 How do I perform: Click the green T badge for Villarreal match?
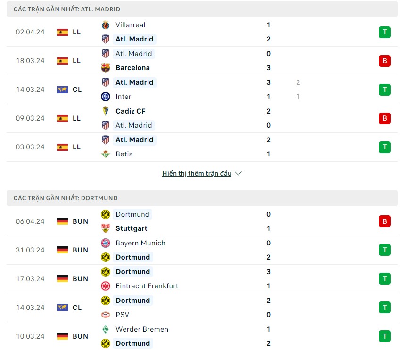(x=385, y=32)
